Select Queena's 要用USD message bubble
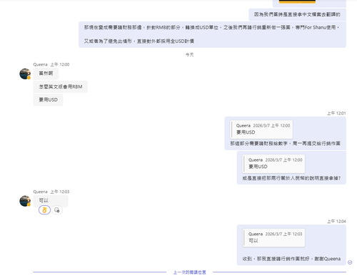 click(48, 100)
